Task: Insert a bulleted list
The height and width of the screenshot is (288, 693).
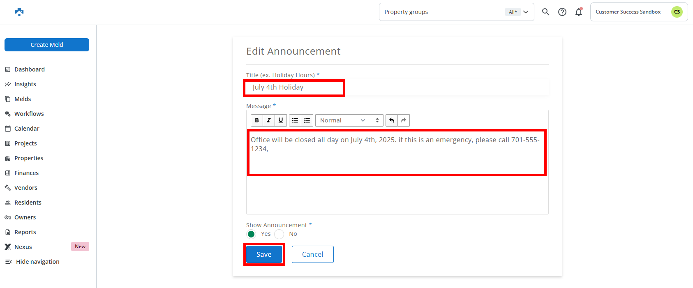Action: (295, 120)
